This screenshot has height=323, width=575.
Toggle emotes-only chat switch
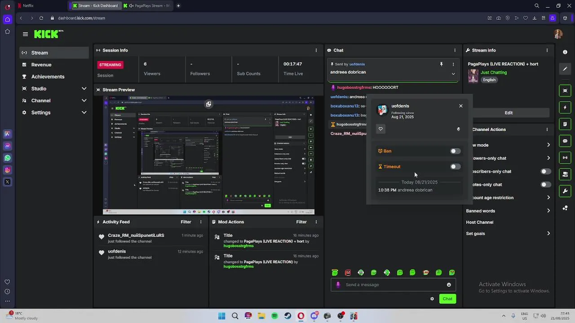545,184
